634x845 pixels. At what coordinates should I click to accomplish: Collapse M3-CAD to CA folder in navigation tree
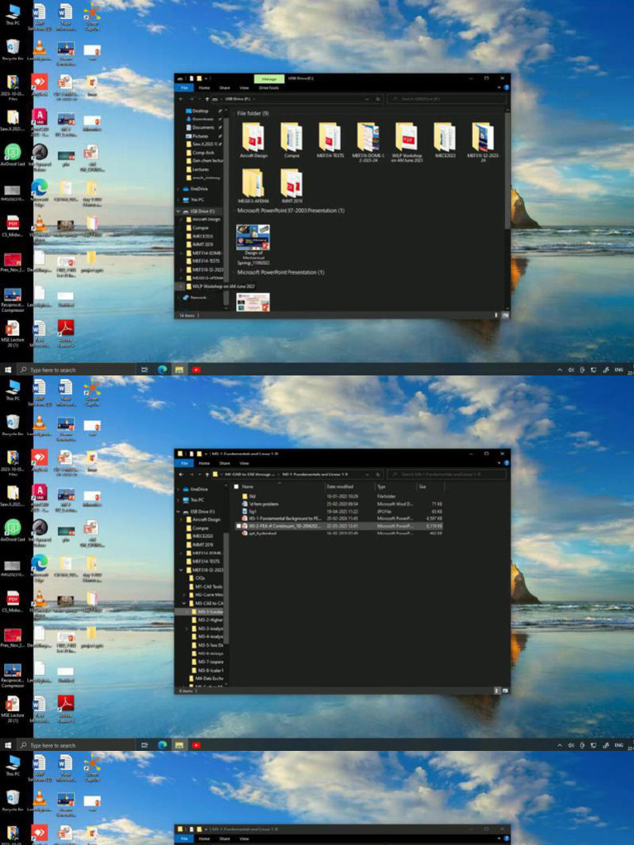(x=185, y=603)
